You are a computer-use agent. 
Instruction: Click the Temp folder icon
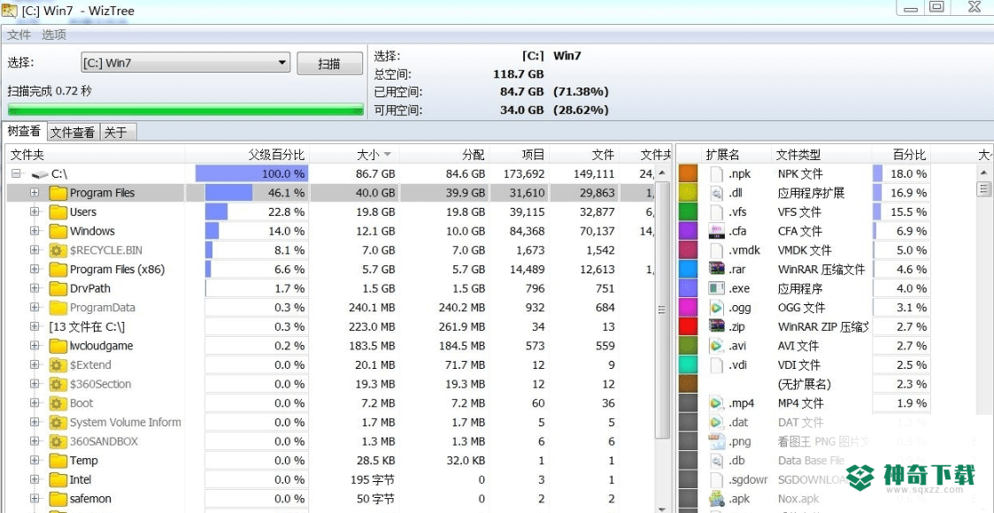click(58, 461)
